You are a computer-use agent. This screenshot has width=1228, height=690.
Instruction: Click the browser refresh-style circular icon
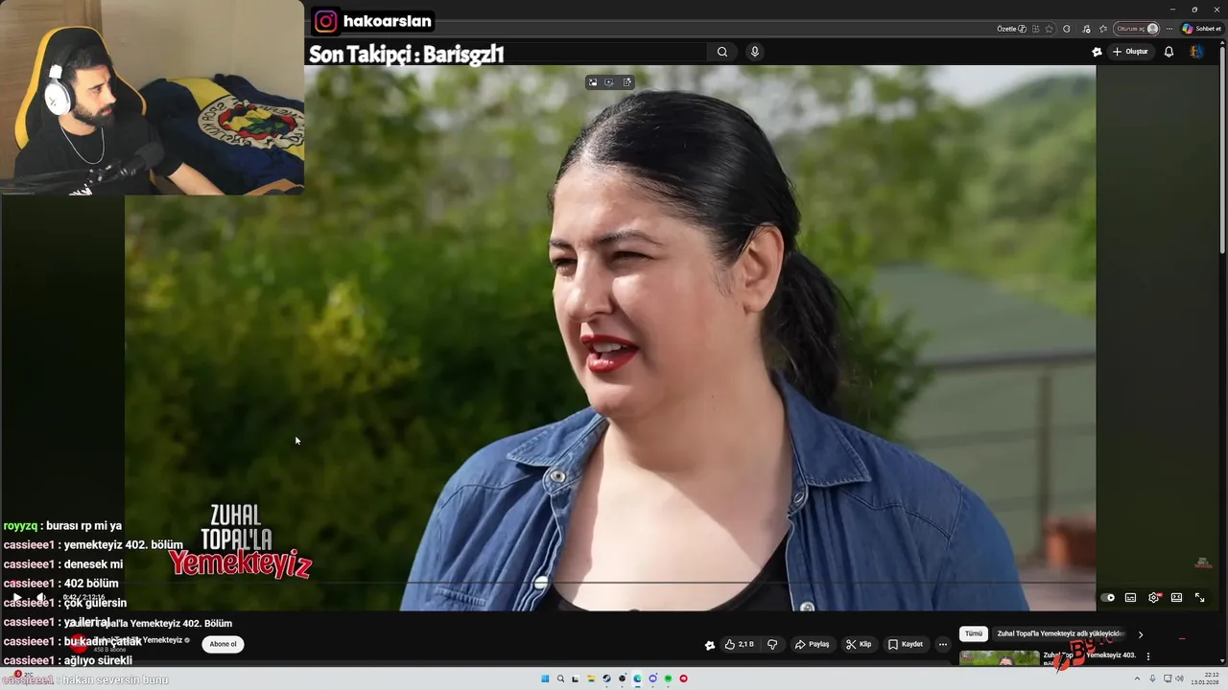click(x=1066, y=29)
